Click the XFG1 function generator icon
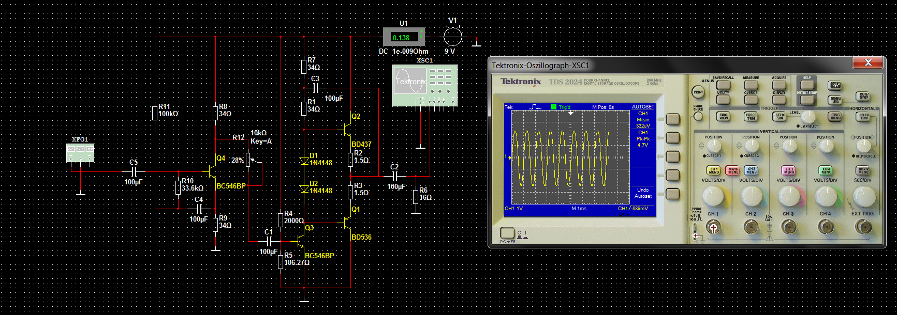Viewport: 897px width, 315px height. pos(80,153)
